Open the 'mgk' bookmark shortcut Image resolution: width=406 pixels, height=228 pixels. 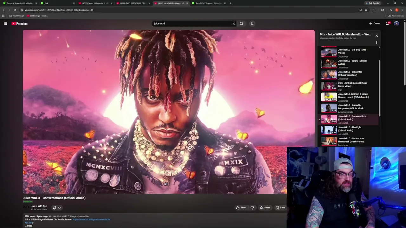click(37, 16)
